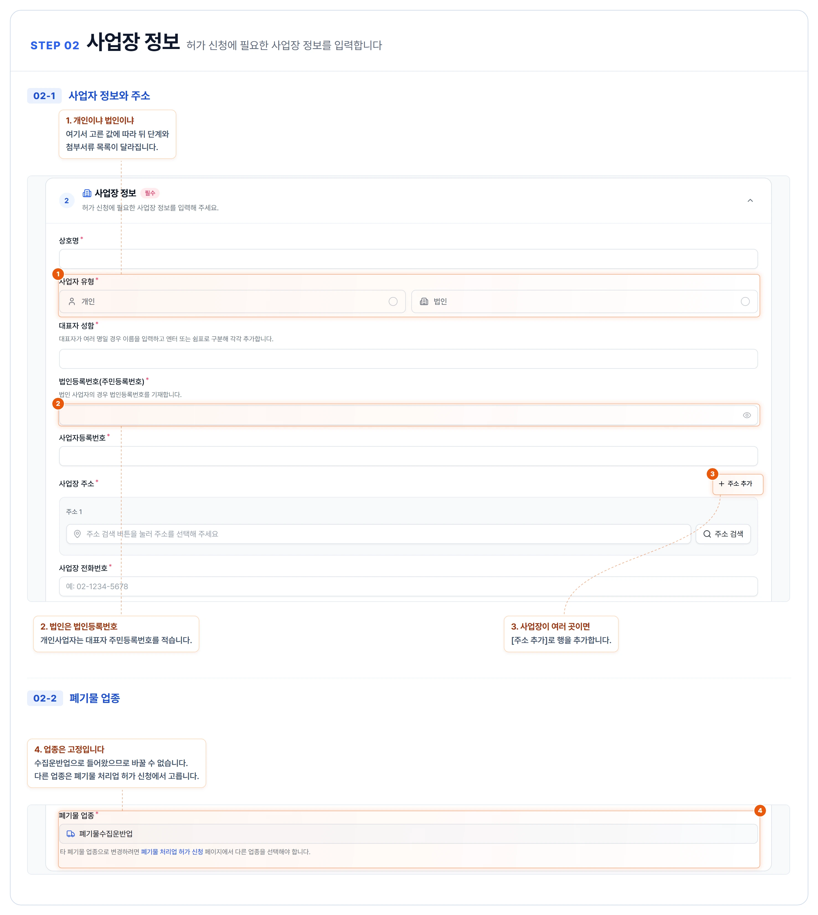818x915 pixels.
Task: Click the person icon in 개인 option
Action: pyautogui.click(x=72, y=301)
